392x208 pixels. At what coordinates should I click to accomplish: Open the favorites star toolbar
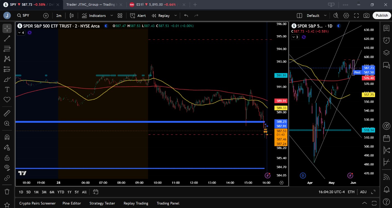(x=7, y=205)
